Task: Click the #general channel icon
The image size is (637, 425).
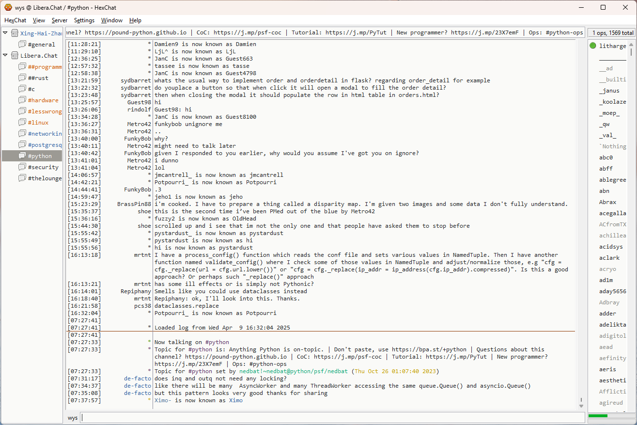Action: pyautogui.click(x=22, y=45)
